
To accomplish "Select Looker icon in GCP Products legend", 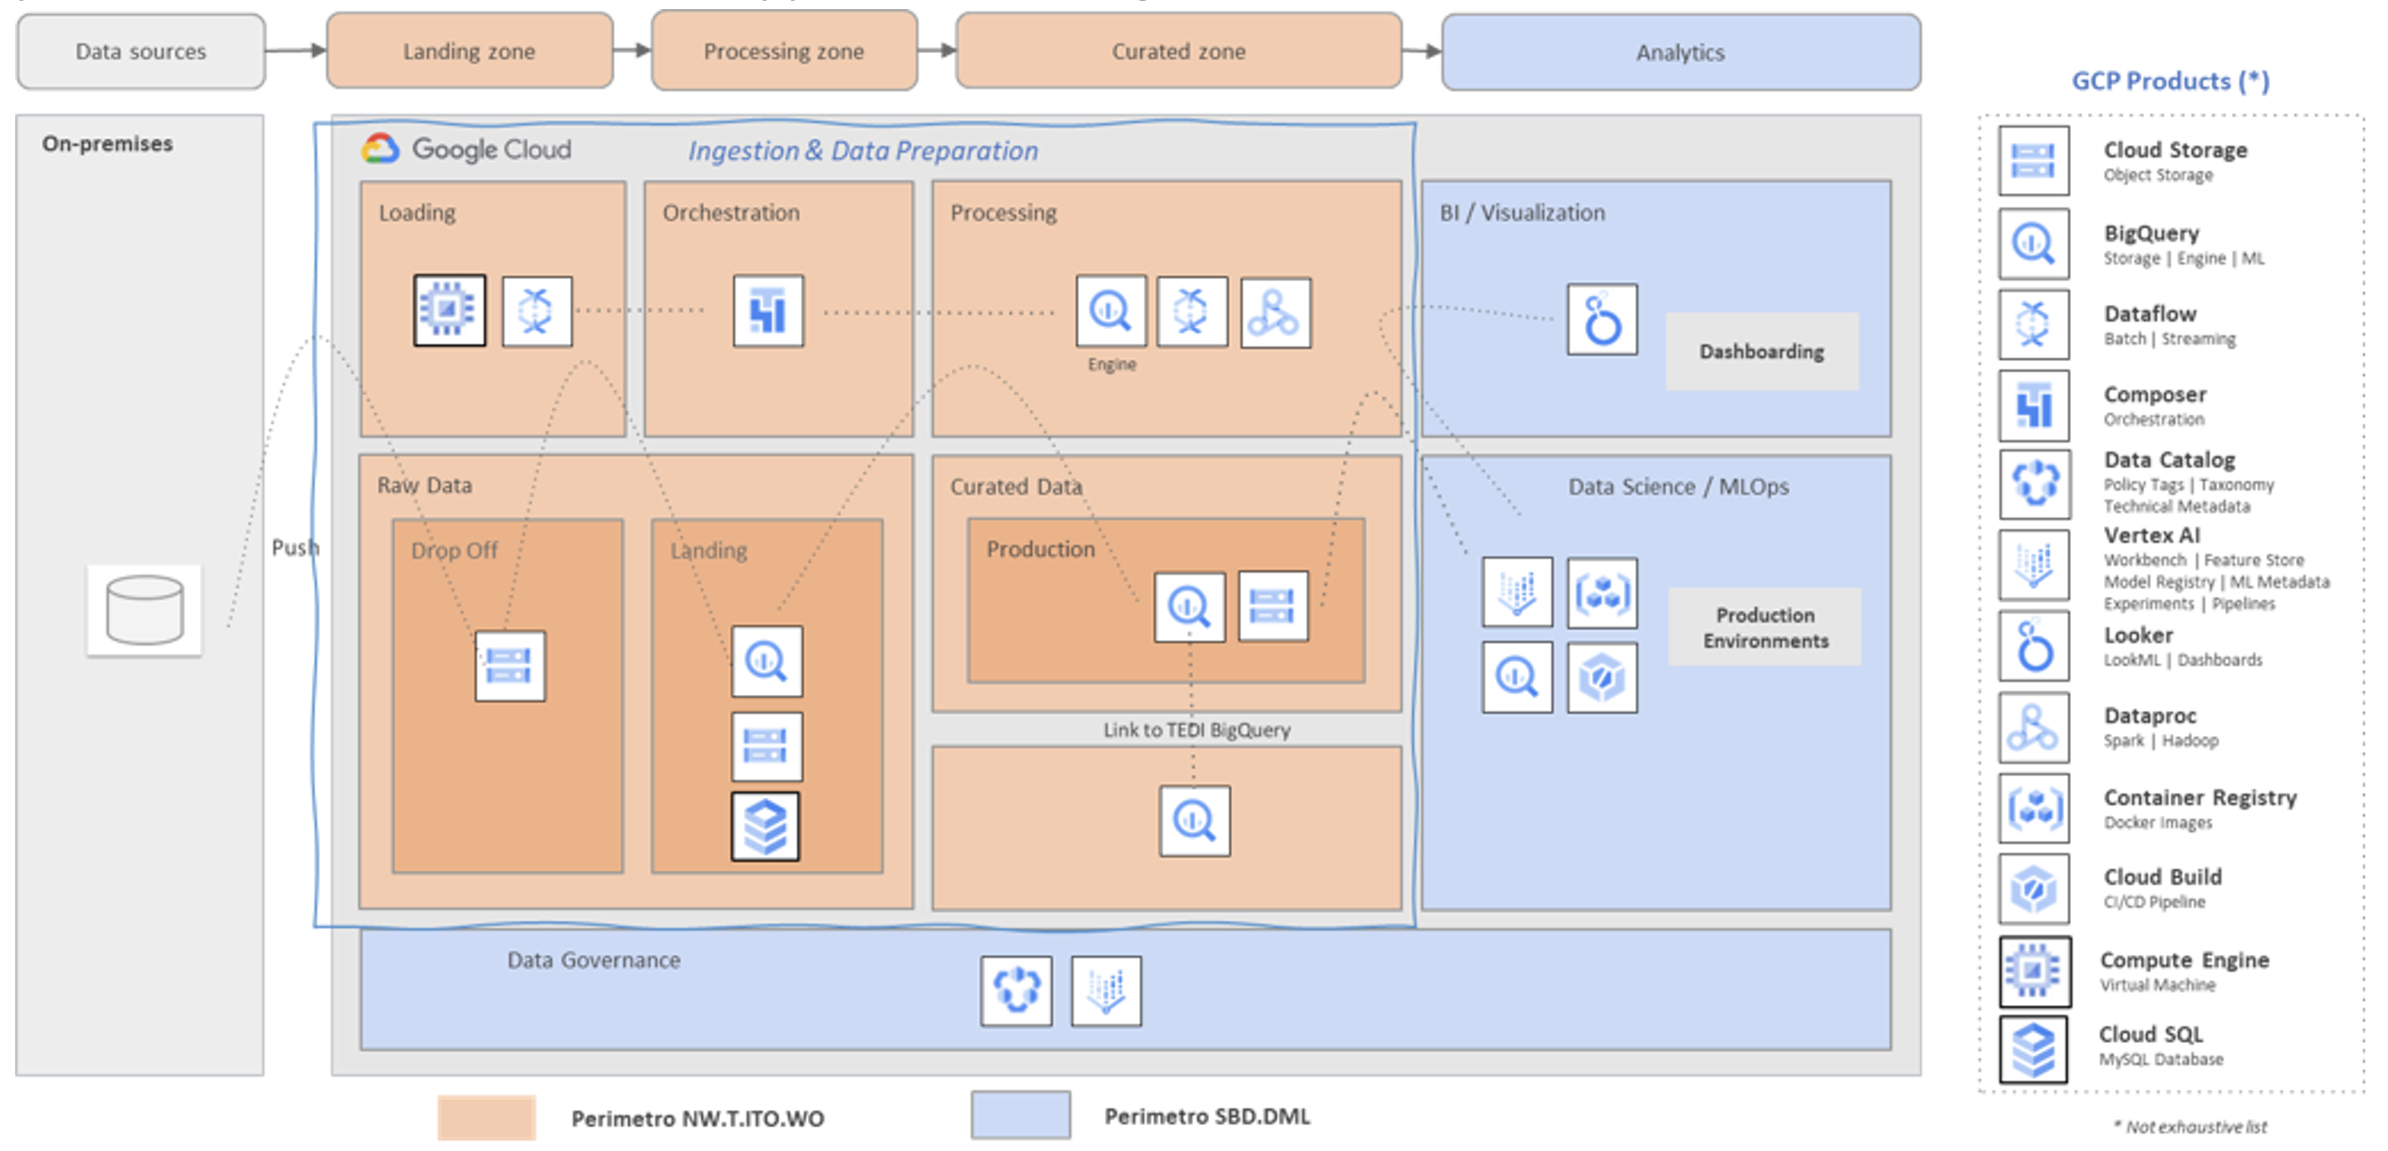I will pos(2034,646).
